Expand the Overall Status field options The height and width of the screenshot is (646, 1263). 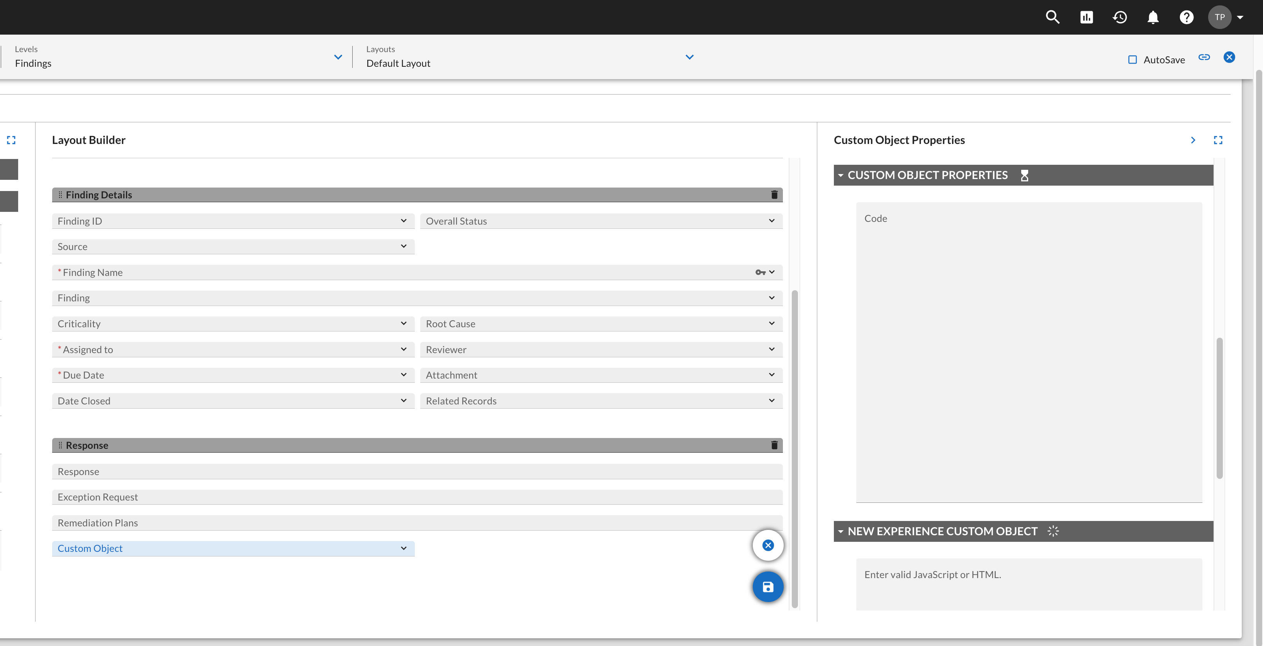click(772, 221)
